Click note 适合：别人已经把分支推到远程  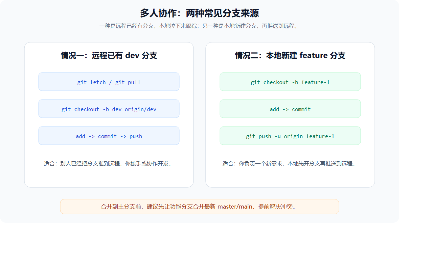click(109, 164)
